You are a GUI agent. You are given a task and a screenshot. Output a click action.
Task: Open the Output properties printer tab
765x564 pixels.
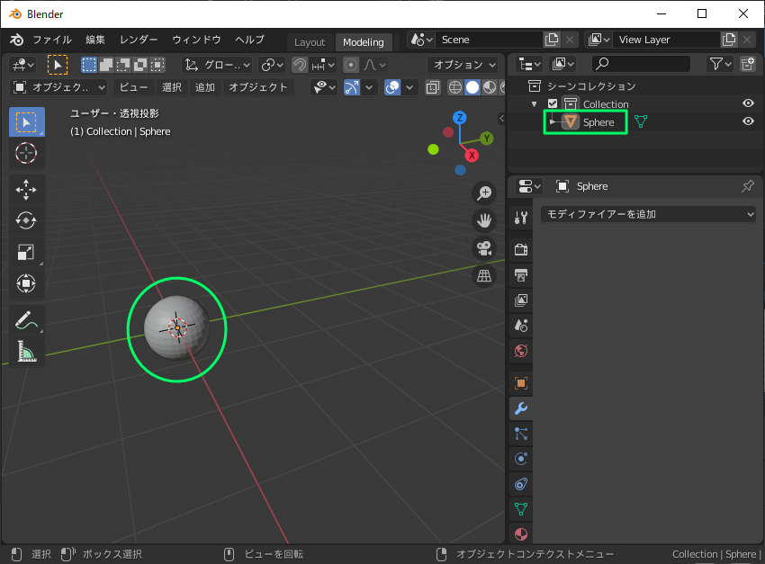point(521,275)
